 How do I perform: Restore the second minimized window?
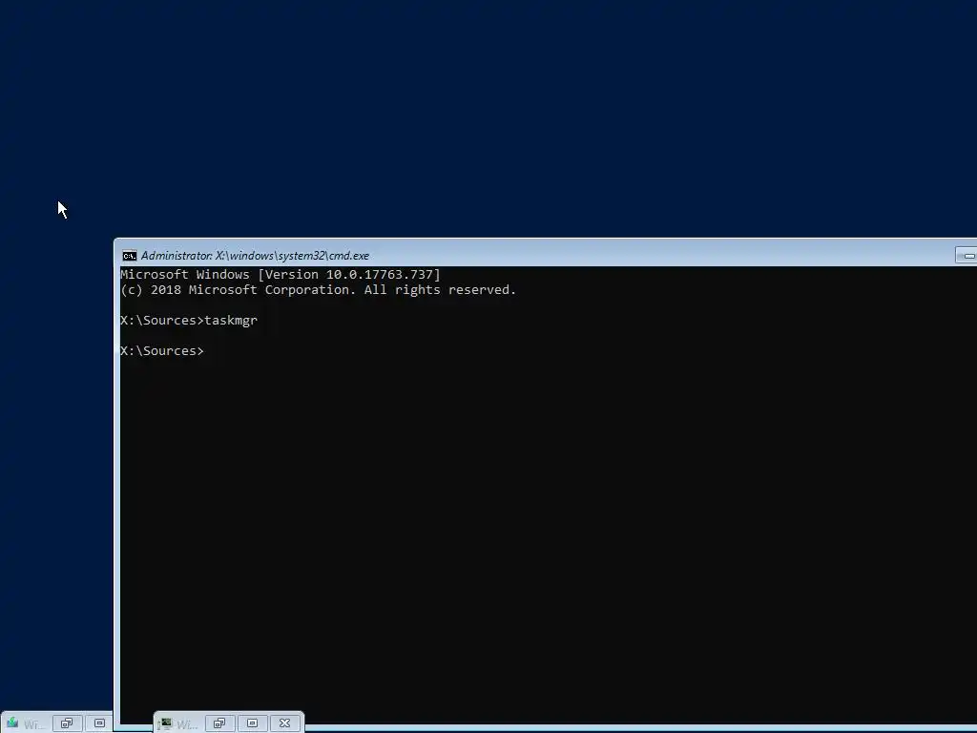click(x=219, y=723)
